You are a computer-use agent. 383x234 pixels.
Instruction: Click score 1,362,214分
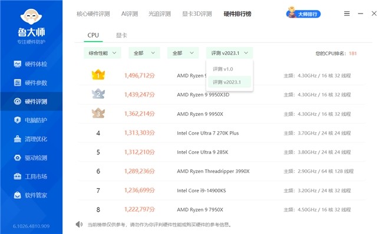(x=140, y=114)
